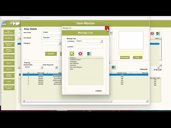
Task: Decrease zoom with left arrow of Zoom Screen
Action: 11,23
